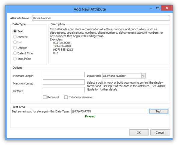
Task: Select the List data type
Action: click(15, 42)
